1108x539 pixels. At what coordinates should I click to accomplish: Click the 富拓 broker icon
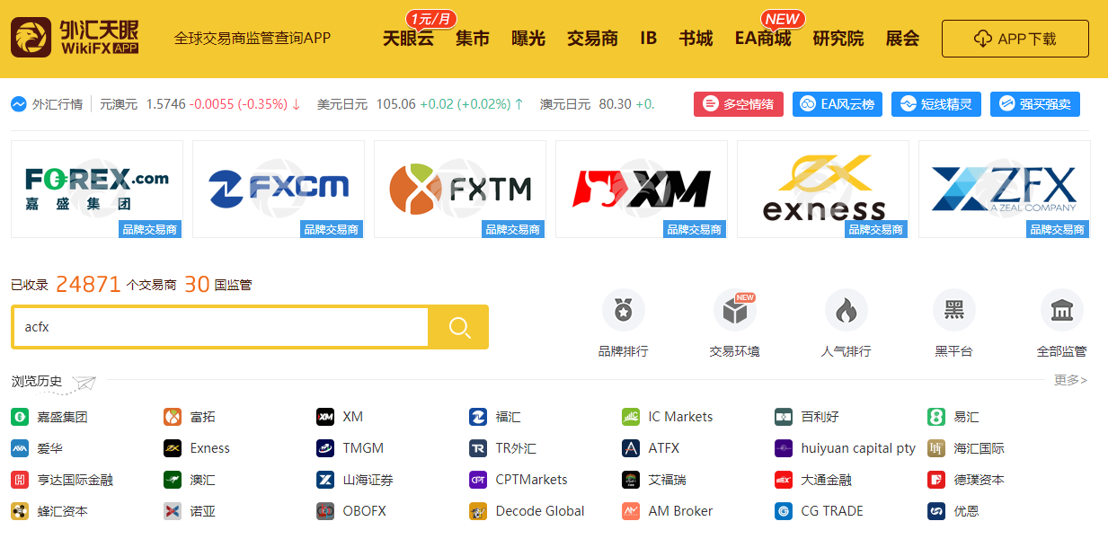tap(173, 417)
